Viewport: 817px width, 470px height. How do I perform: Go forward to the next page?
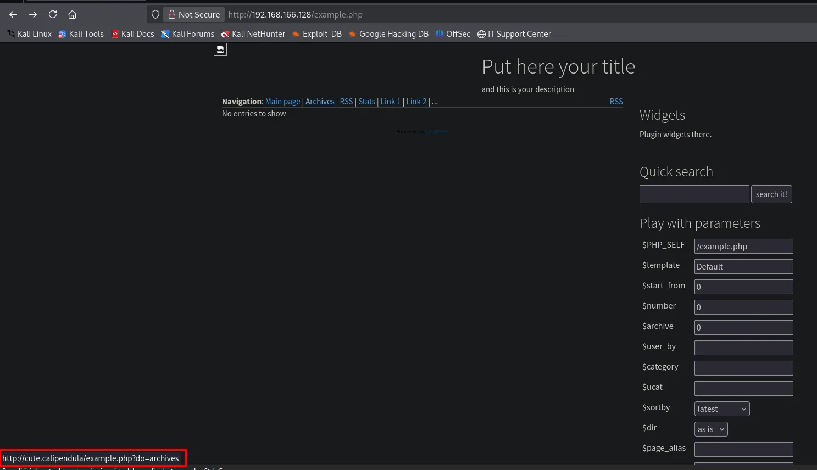[33, 15]
